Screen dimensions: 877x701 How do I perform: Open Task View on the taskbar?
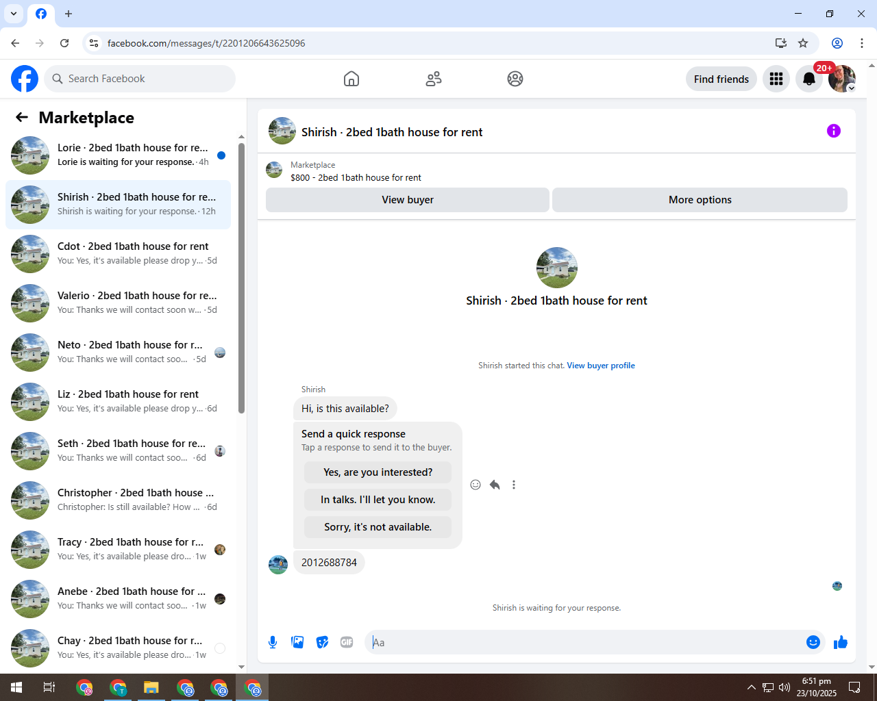[x=49, y=687]
